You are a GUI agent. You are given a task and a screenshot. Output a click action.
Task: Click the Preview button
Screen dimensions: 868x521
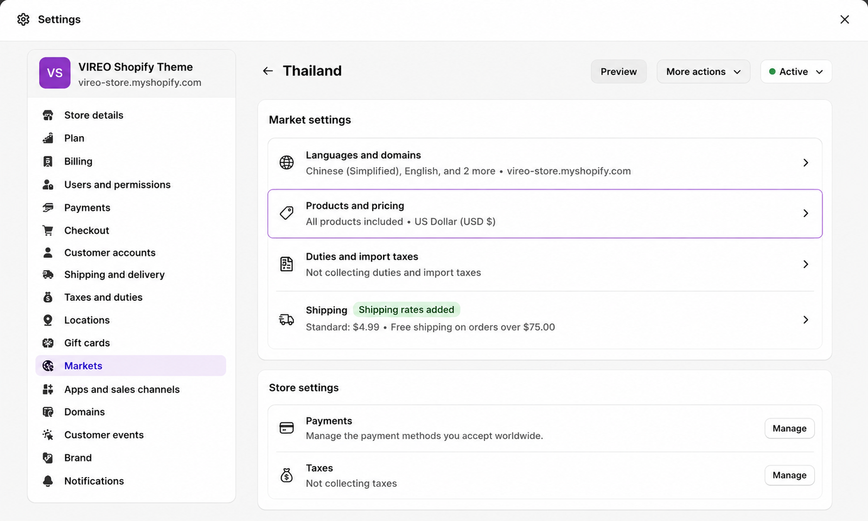pos(618,72)
